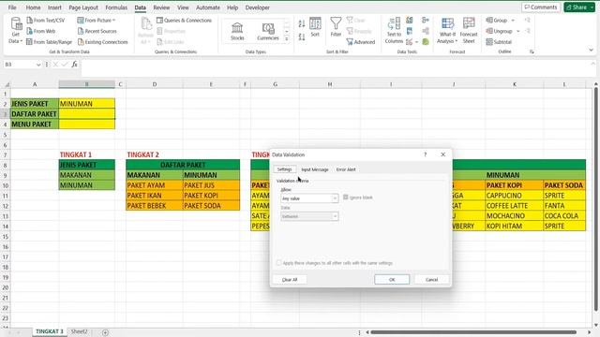The image size is (600, 337).
Task: Open the Sort dialog
Action: click(315, 27)
